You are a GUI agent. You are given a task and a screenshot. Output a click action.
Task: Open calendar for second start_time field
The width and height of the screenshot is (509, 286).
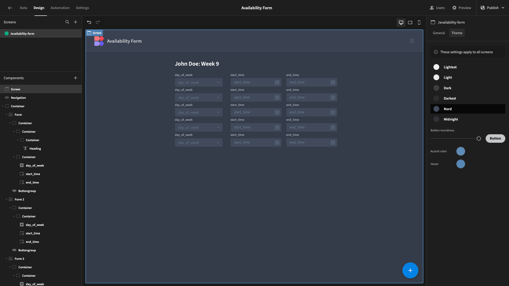277,97
